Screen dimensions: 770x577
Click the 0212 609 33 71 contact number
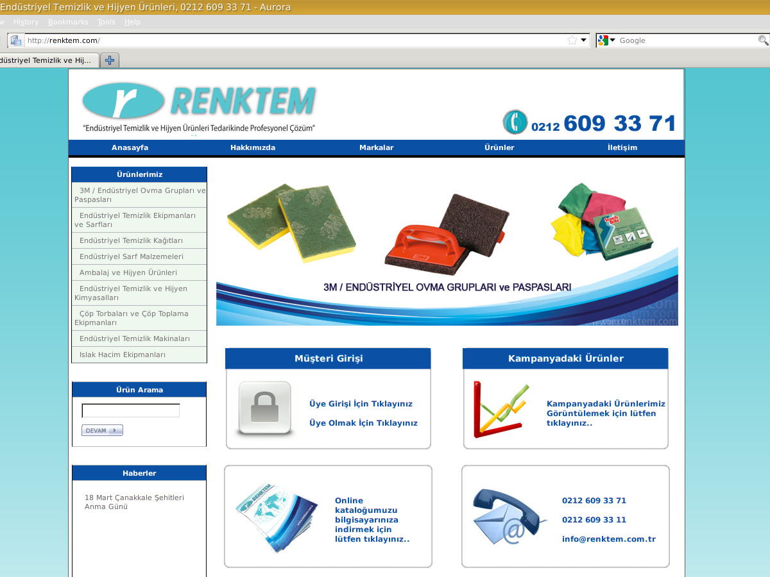coord(594,501)
